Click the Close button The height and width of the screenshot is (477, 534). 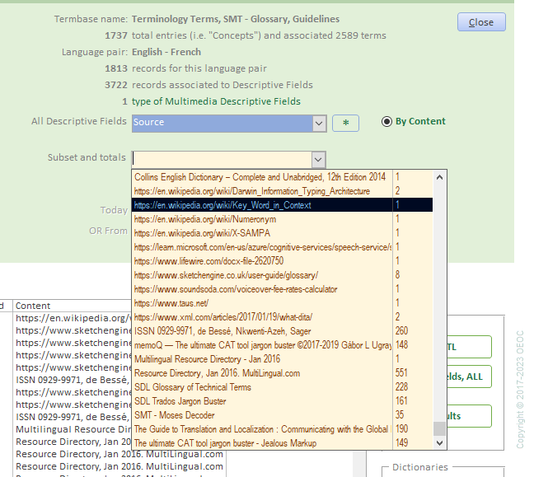[480, 22]
